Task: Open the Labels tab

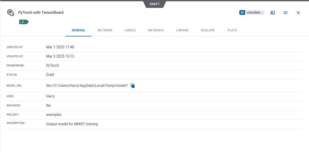Action: (x=130, y=30)
